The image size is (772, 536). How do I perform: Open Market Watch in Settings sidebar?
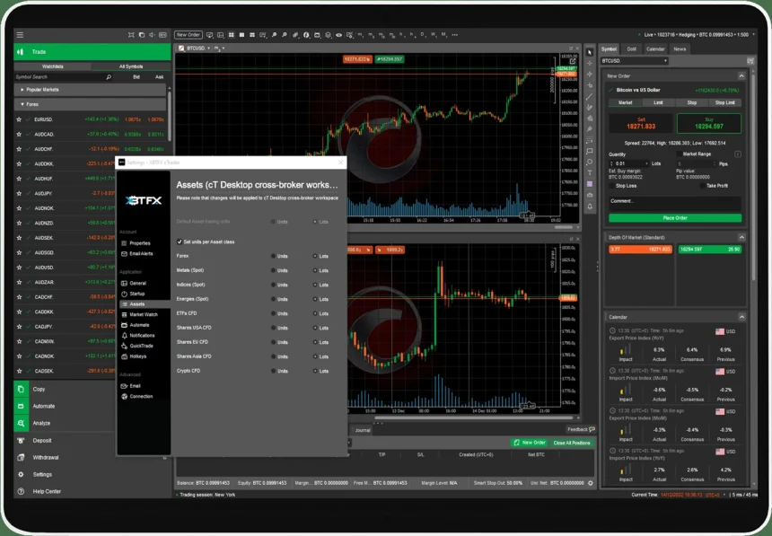[144, 314]
